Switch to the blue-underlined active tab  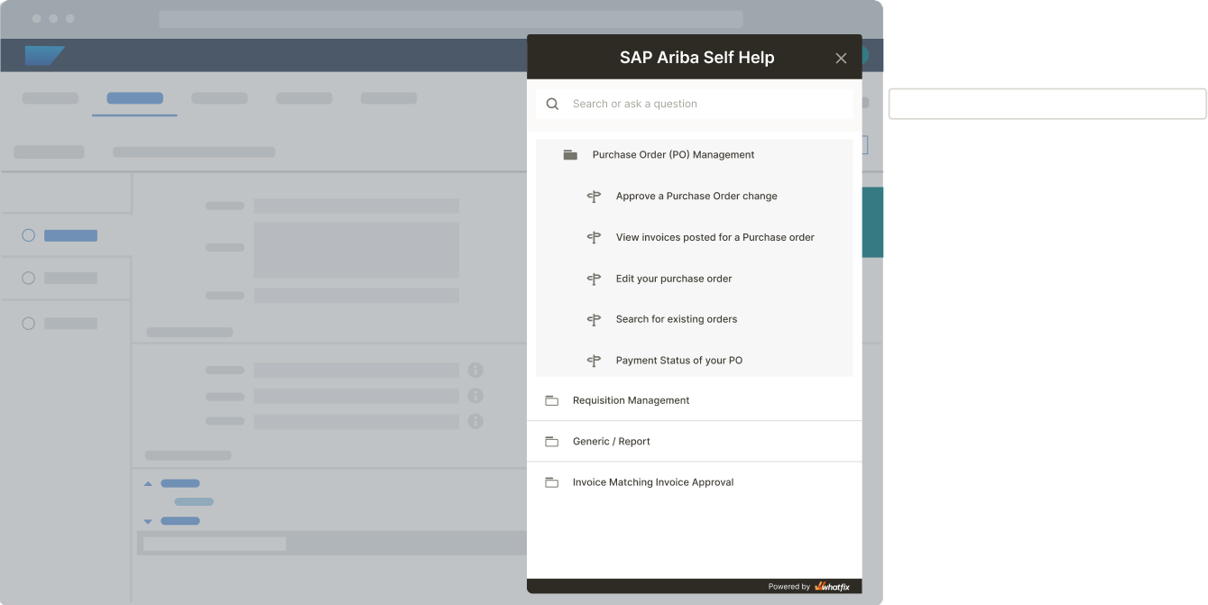(134, 98)
